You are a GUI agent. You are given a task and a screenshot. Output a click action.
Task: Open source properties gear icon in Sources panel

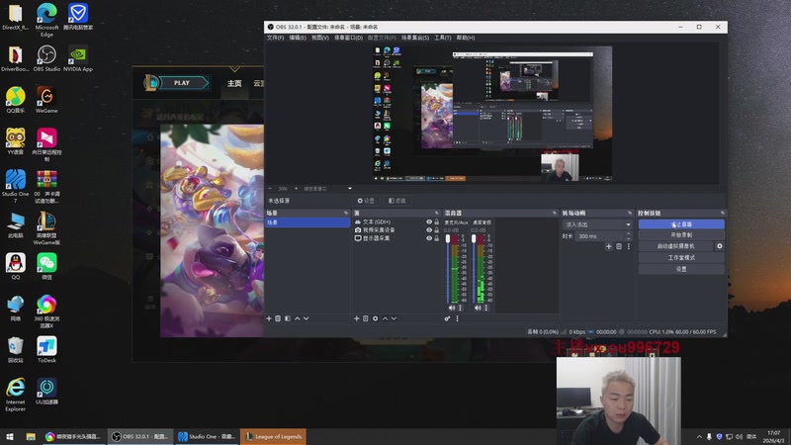tap(376, 318)
